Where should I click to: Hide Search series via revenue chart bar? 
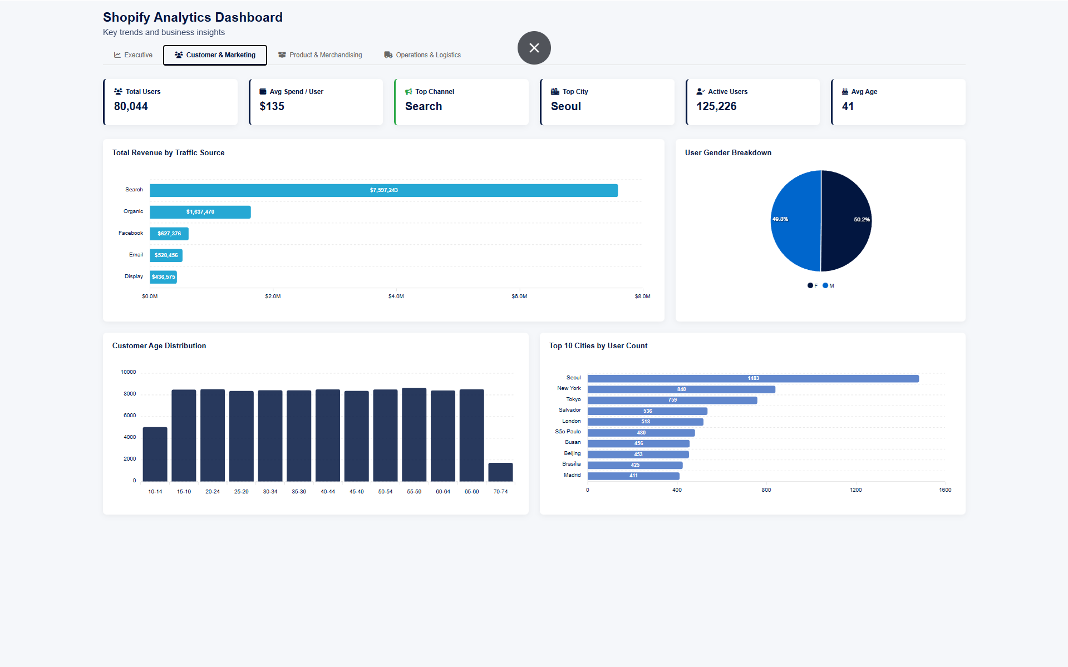tap(383, 190)
